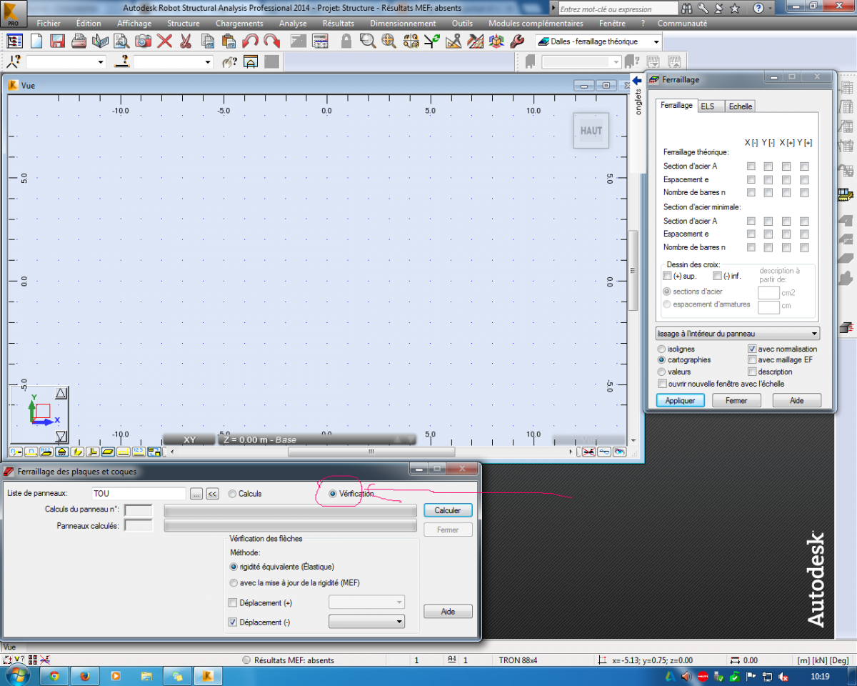Take a screen capture with the camera icon

[x=144, y=41]
